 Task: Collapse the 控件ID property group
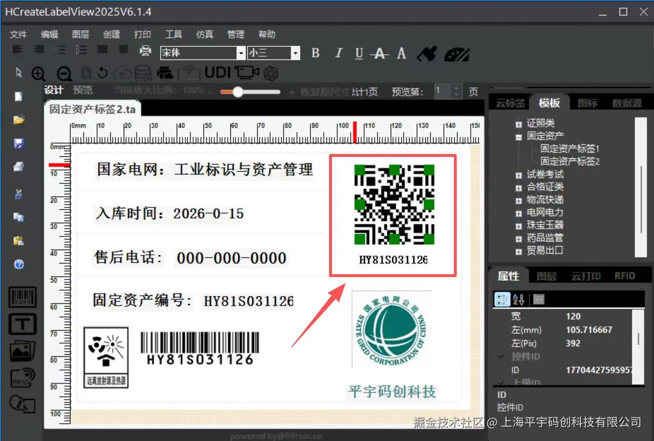501,357
